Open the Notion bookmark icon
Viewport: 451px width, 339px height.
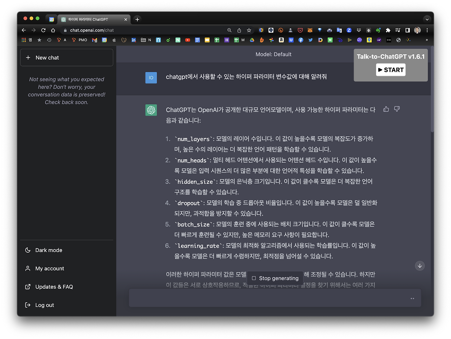tap(178, 40)
